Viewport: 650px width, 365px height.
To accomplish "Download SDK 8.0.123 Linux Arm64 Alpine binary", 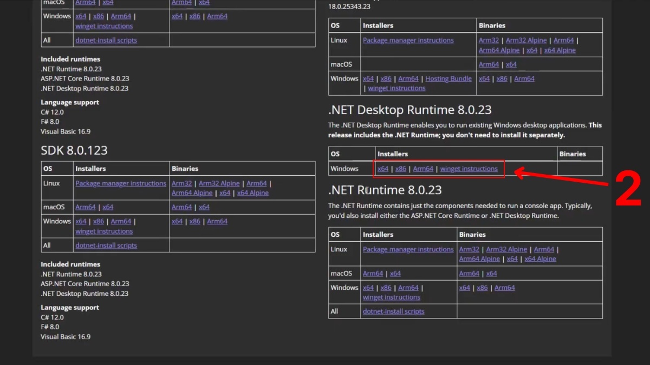I will pos(192,193).
